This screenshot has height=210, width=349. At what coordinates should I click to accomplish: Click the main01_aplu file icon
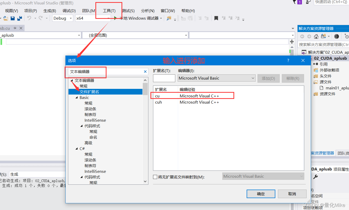(322, 88)
